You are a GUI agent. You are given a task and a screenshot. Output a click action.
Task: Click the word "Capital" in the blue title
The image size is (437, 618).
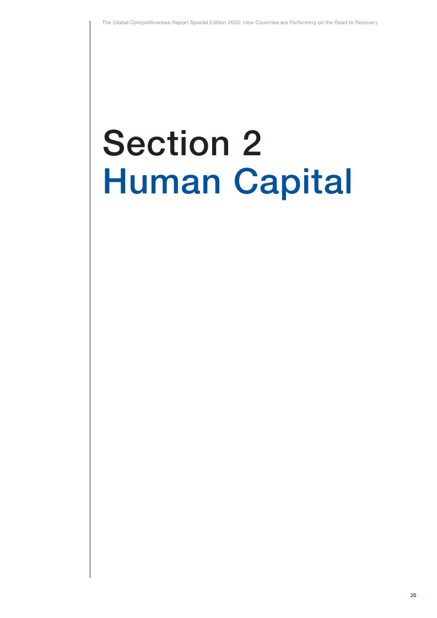(293, 182)
